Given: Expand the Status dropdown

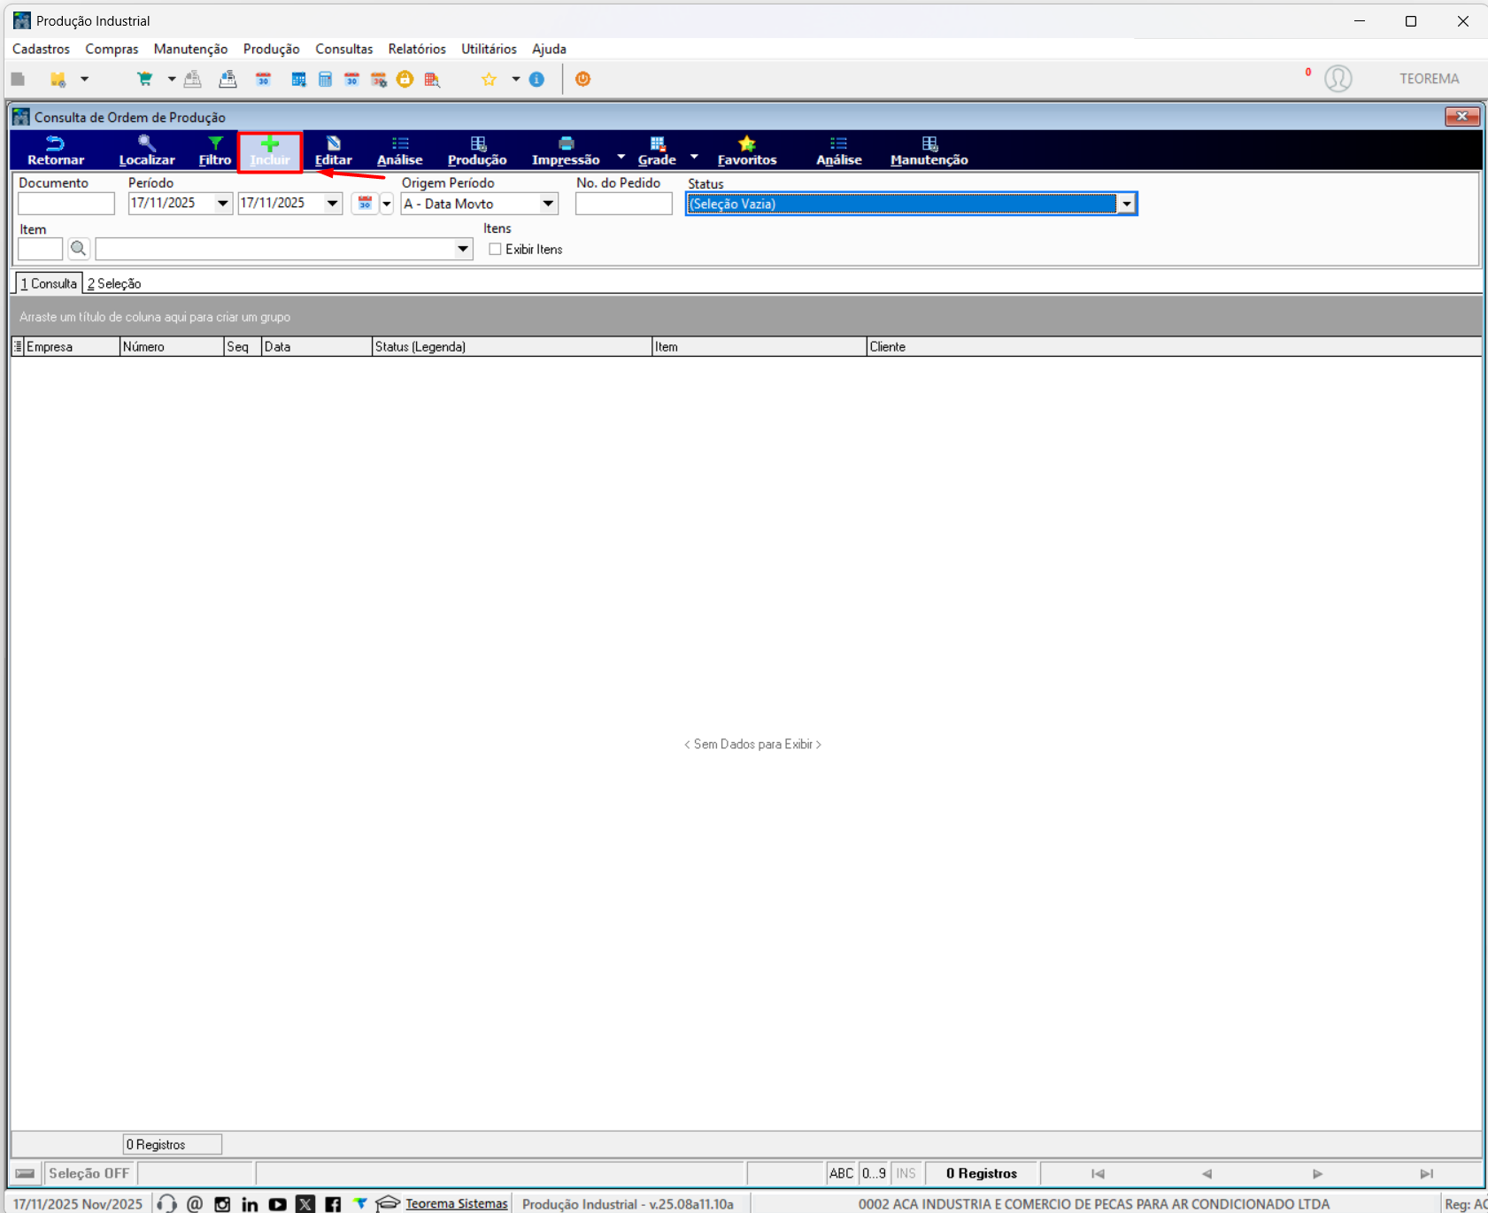Looking at the screenshot, I should 1126,204.
